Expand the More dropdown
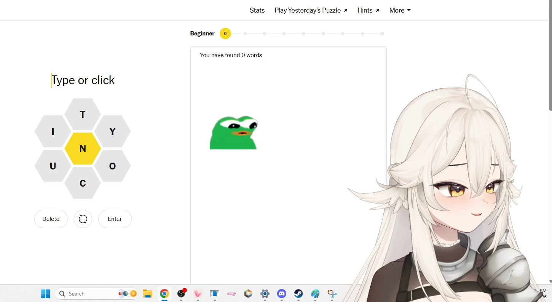Image resolution: width=552 pixels, height=302 pixels. 400,10
